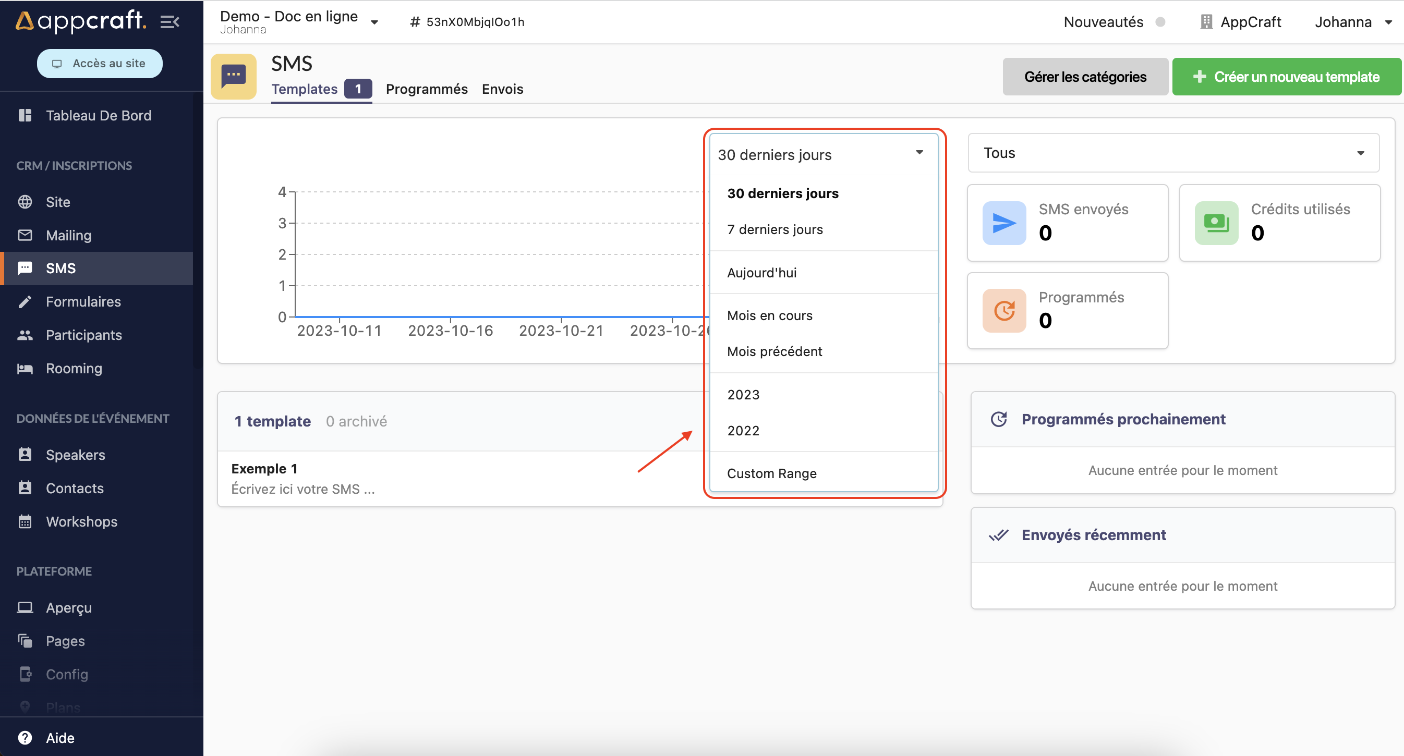Click the Participants people icon
1404x756 pixels.
tap(25, 335)
